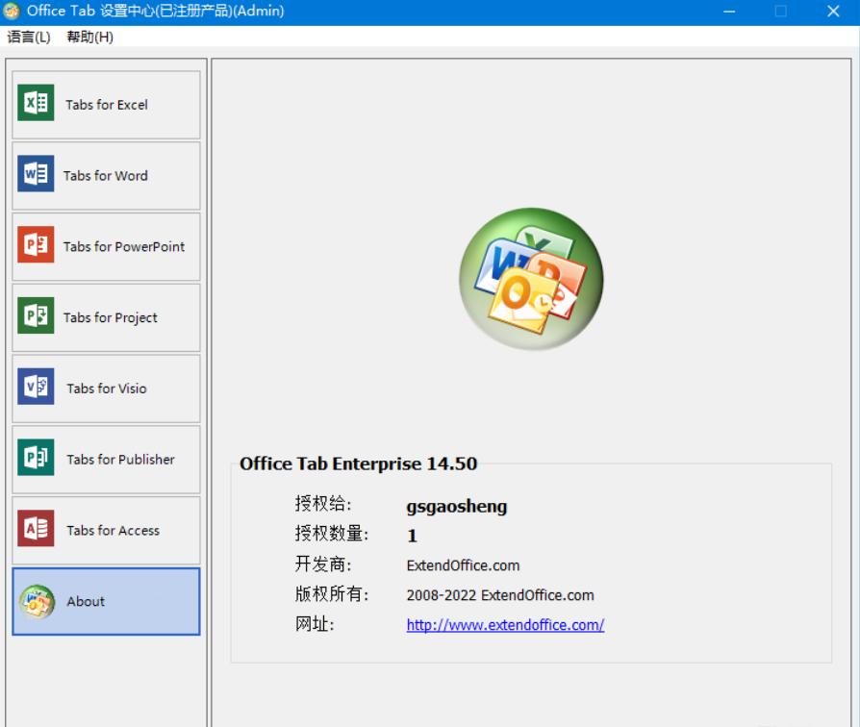This screenshot has height=727, width=860.
Task: Click the Access icon in the sidebar
Action: click(36, 529)
